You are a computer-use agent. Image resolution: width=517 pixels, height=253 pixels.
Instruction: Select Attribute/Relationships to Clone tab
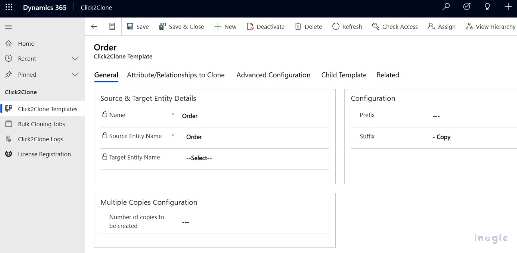(175, 75)
